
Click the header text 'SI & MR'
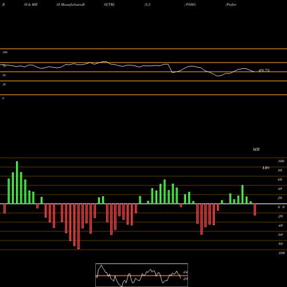[x=30, y=5]
